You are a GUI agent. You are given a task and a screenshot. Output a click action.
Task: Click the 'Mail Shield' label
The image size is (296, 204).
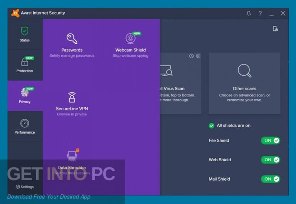tap(219, 179)
